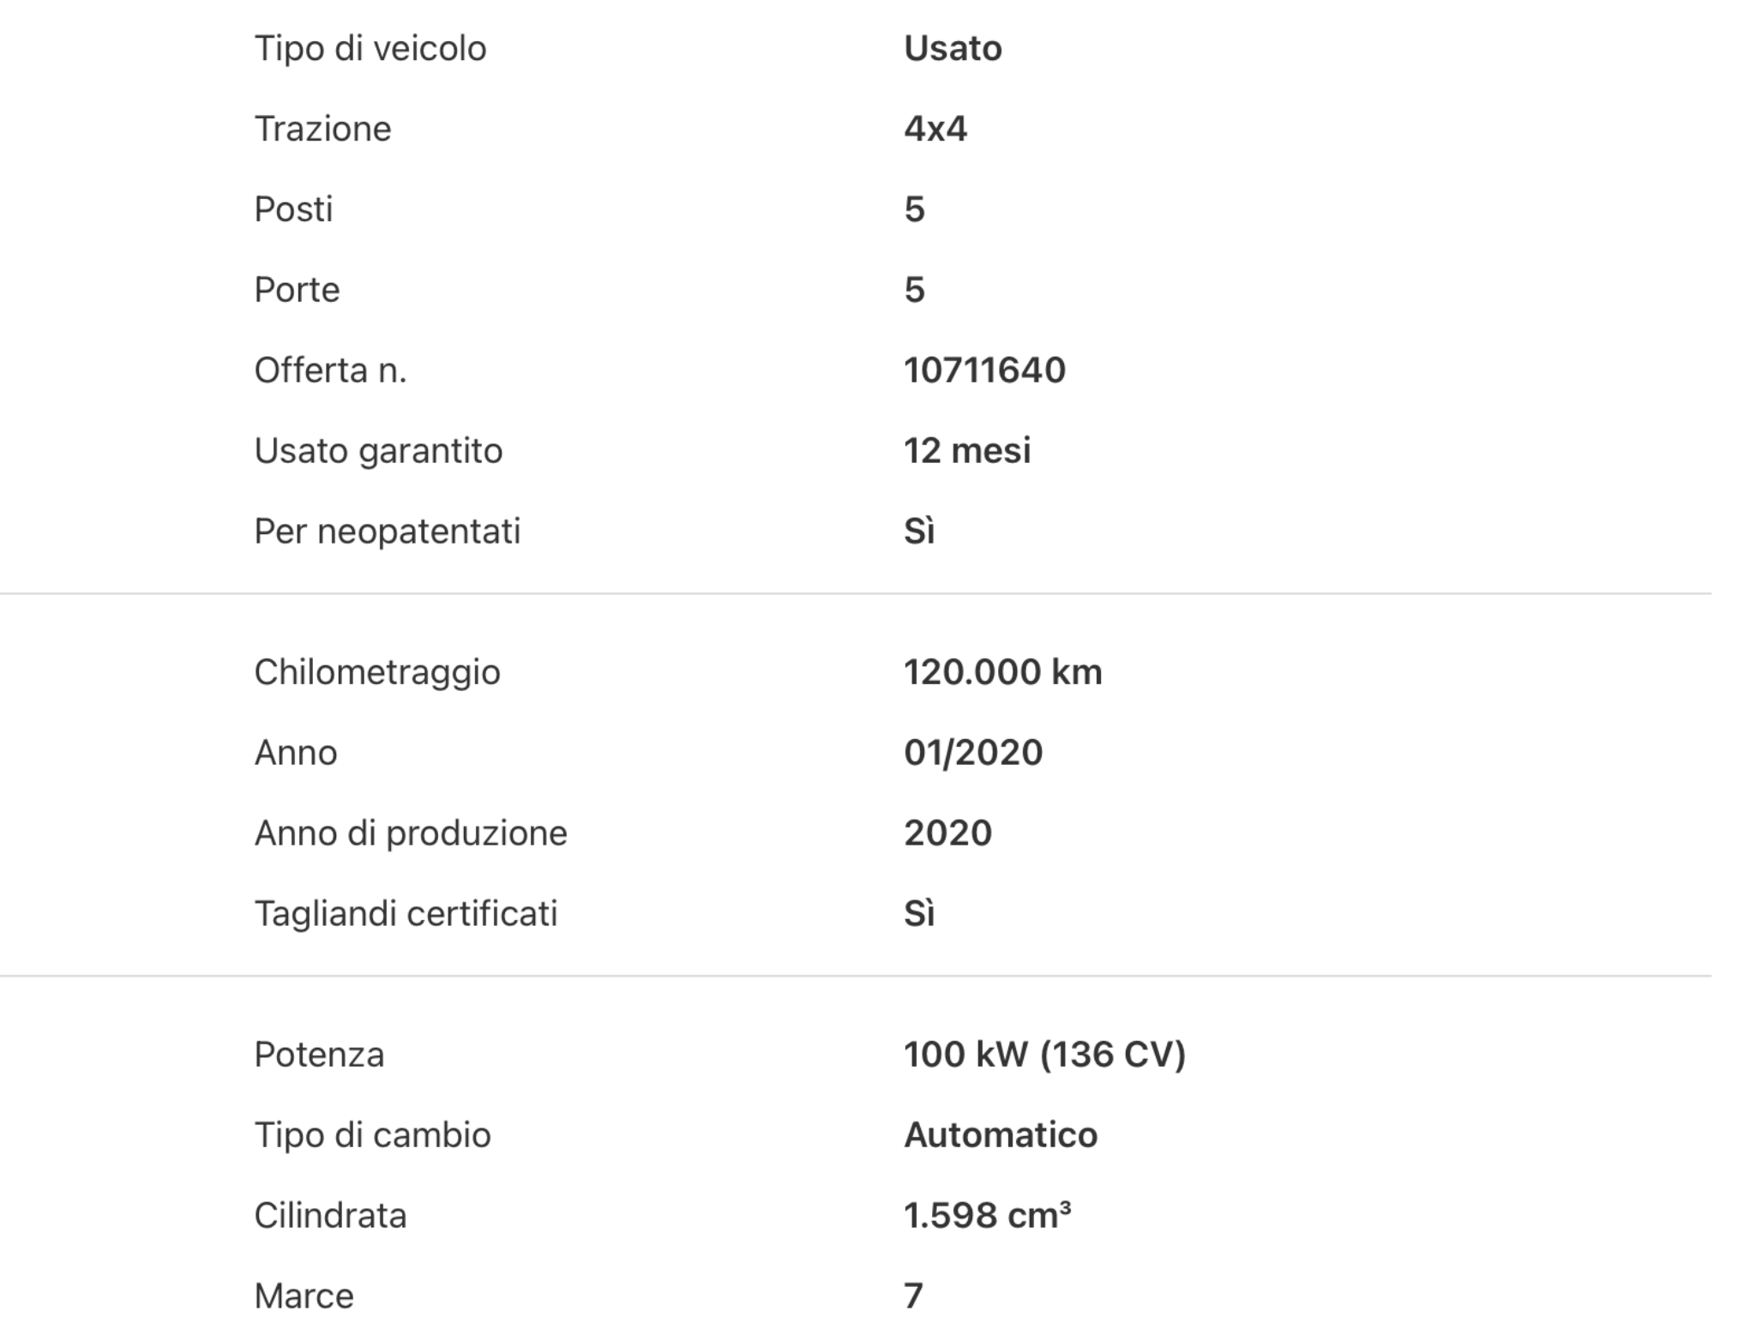The height and width of the screenshot is (1317, 1756).
Task: Click the 'Tagliandi certificati' label
Action: 406,914
